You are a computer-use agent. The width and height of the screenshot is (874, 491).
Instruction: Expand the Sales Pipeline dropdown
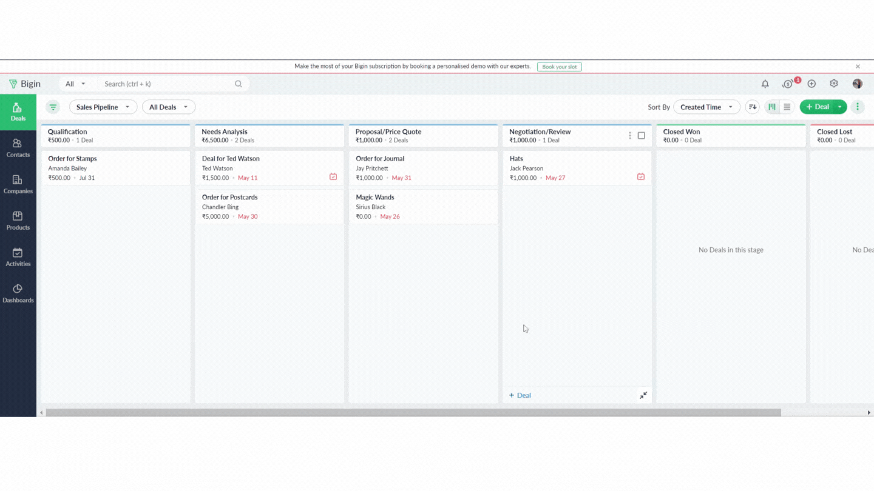[x=103, y=107]
